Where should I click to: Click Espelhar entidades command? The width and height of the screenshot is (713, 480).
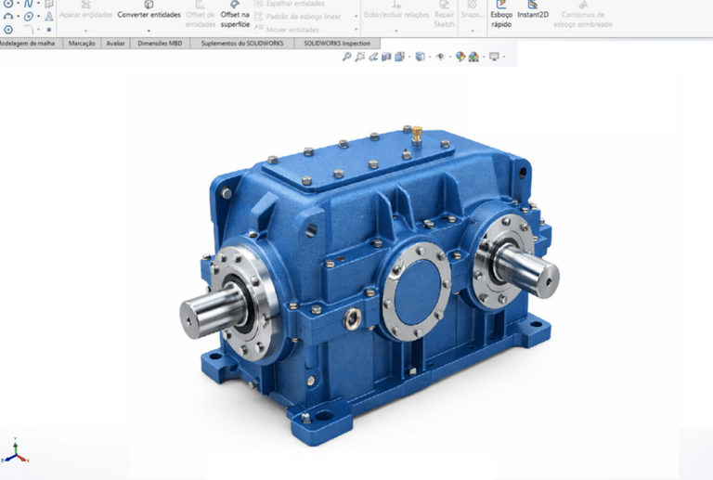(290, 4)
